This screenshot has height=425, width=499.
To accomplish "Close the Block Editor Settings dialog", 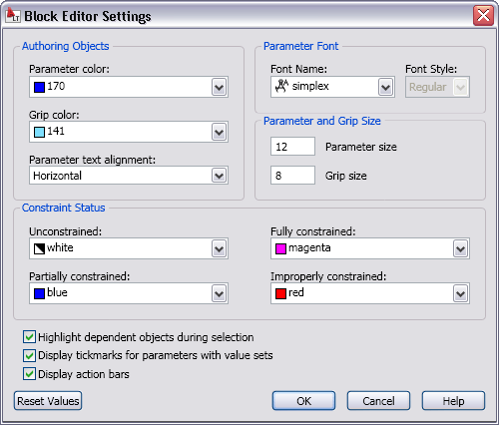I will point(483,15).
